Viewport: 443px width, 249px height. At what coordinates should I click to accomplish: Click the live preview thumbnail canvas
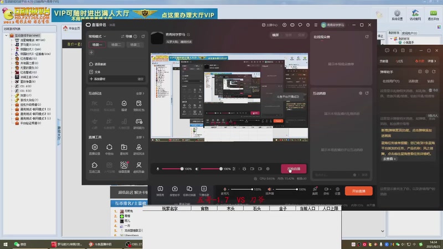pos(229,97)
